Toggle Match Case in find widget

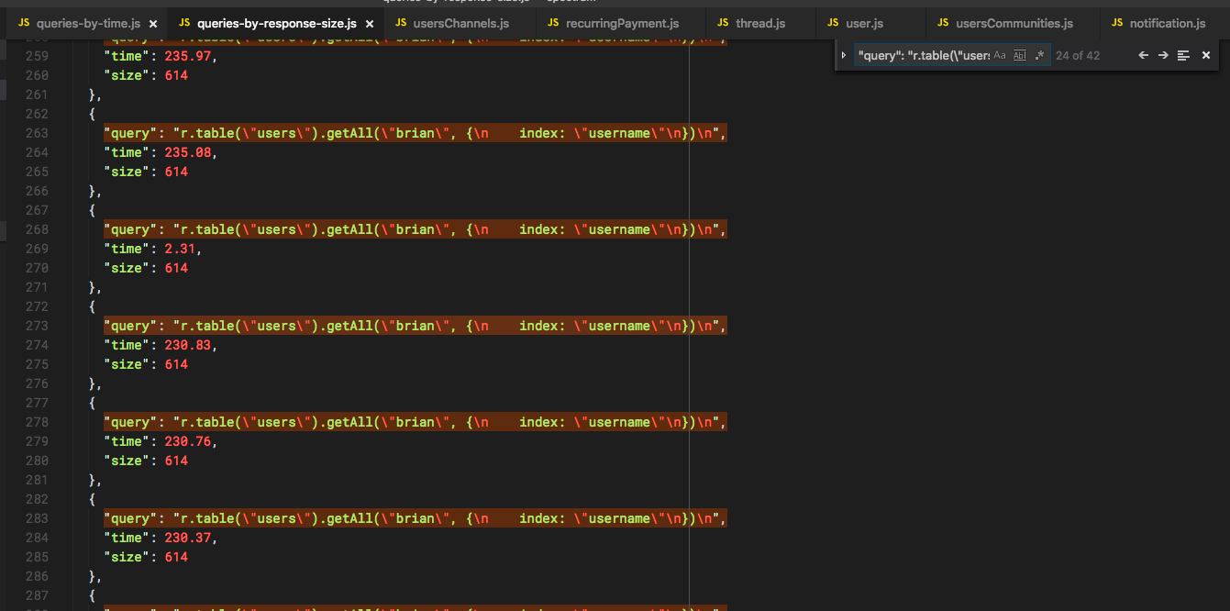tap(1000, 55)
